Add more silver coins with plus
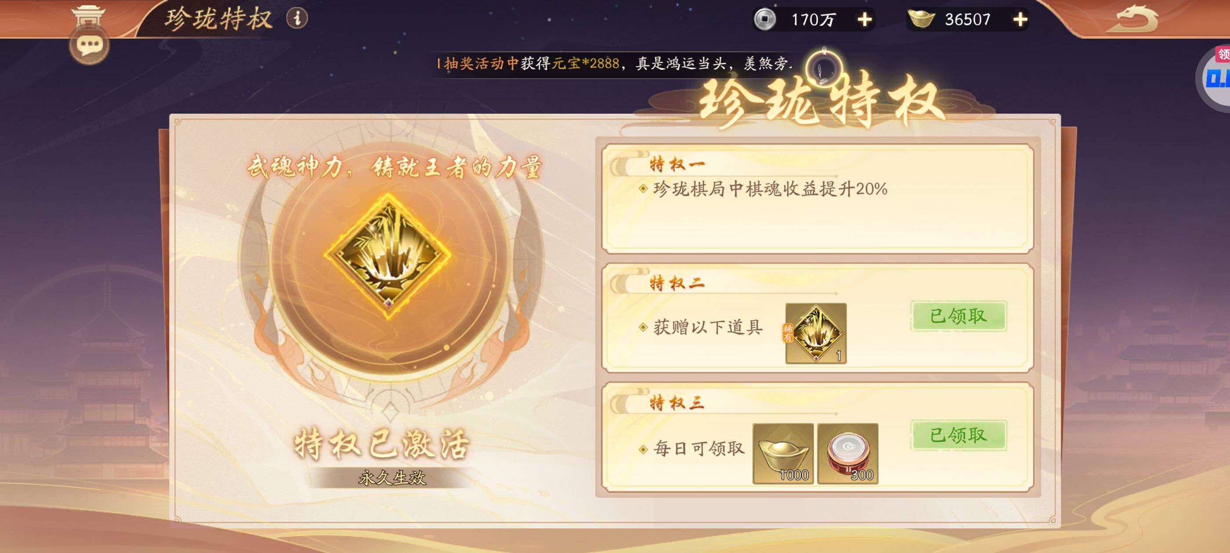 click(x=864, y=20)
